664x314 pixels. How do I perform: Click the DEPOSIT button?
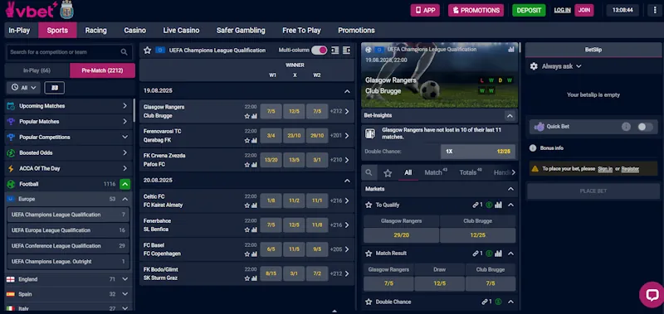pyautogui.click(x=529, y=10)
